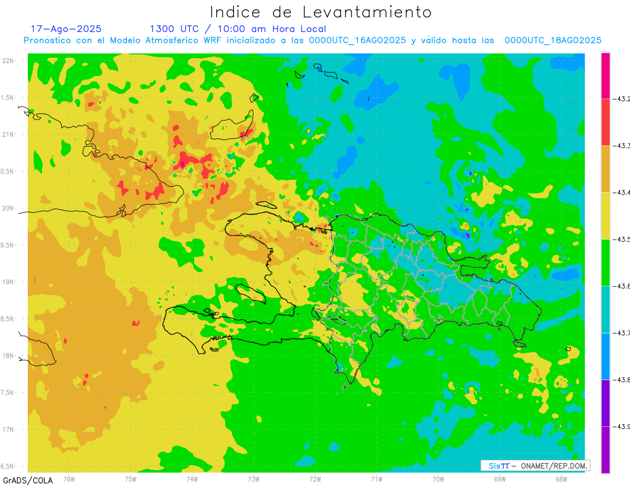
Task: Click the title 'Indice de Levantamiento'
Action: (x=321, y=12)
